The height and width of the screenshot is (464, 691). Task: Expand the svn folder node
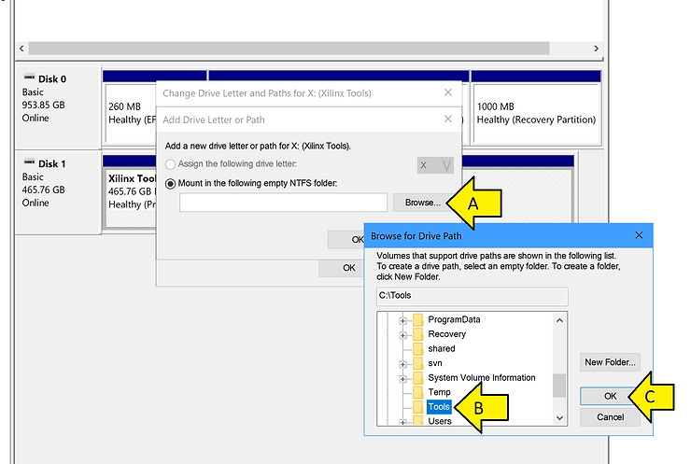pos(403,363)
